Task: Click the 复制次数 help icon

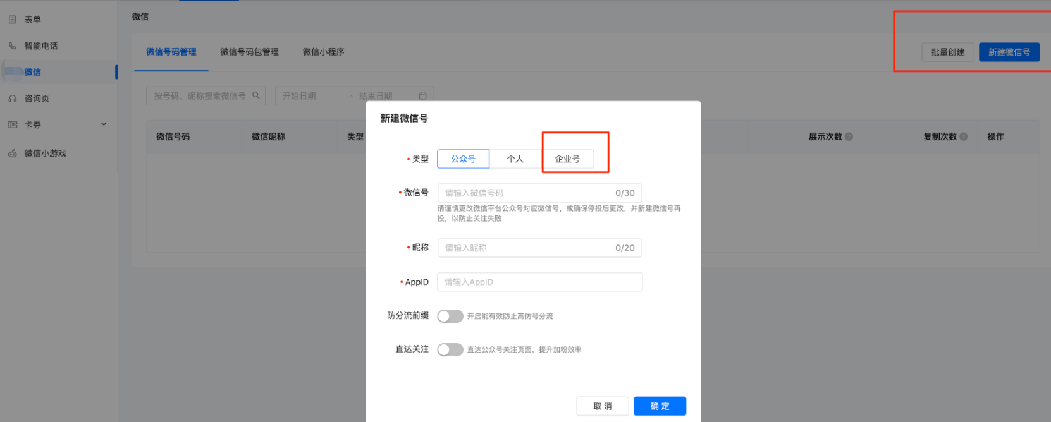Action: click(x=963, y=136)
